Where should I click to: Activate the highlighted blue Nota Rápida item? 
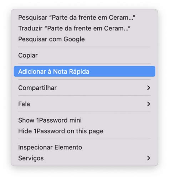click(84, 71)
